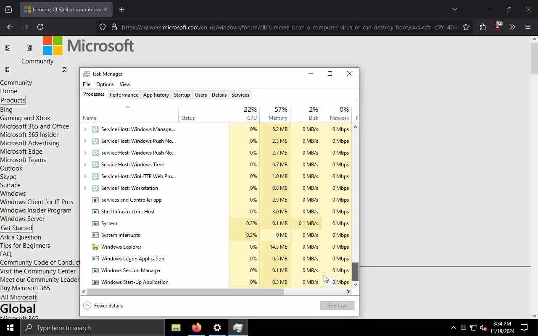Collapse Task Manager with Fewer details
The width and height of the screenshot is (538, 336).
coord(103,306)
